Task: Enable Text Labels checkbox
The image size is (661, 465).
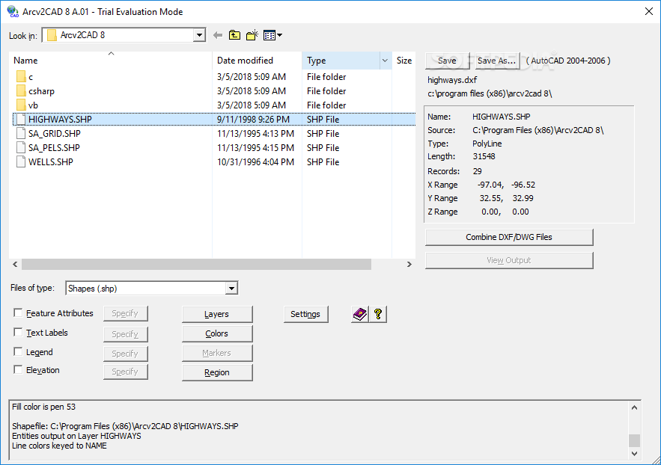Action: [x=18, y=332]
